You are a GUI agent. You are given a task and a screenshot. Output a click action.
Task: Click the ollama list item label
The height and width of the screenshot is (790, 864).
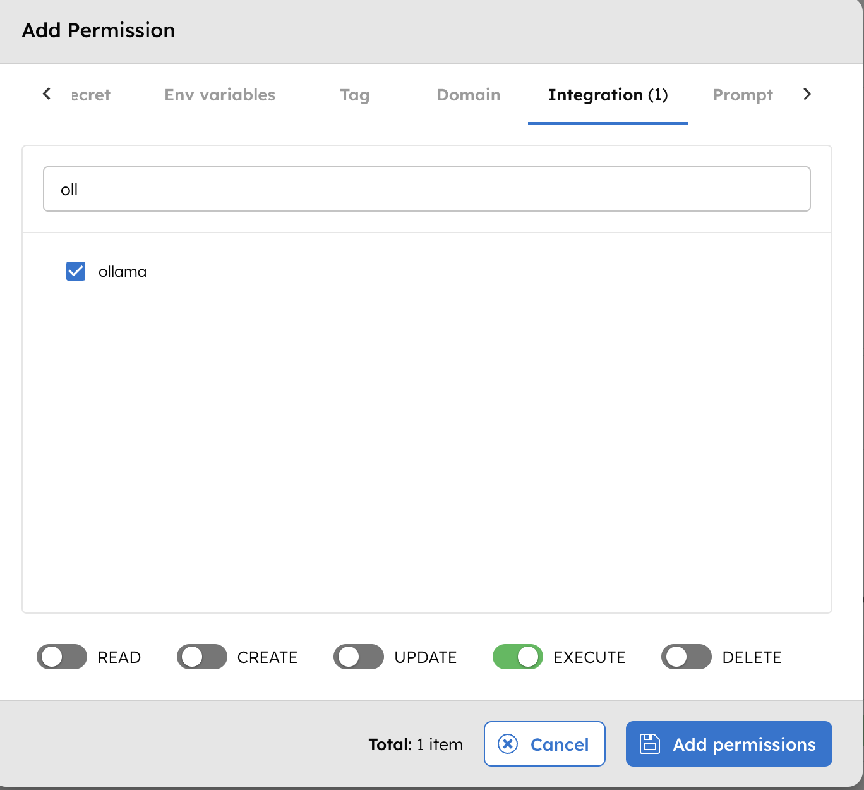coord(123,272)
